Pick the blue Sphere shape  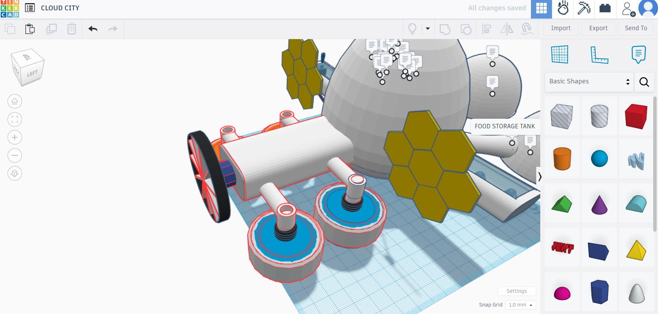599,159
